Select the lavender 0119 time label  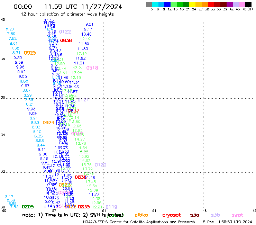111,207
